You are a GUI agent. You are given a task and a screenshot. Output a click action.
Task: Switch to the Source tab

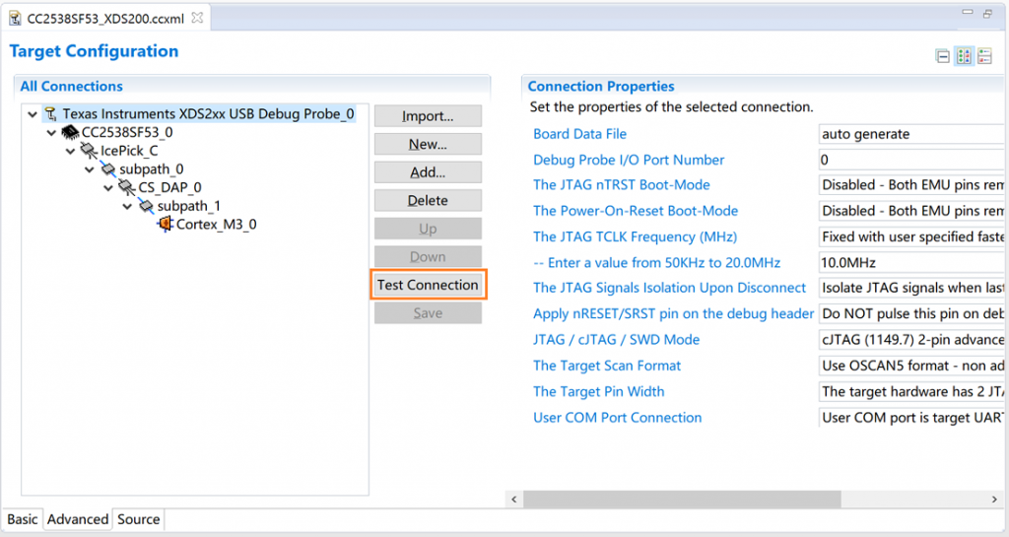138,519
